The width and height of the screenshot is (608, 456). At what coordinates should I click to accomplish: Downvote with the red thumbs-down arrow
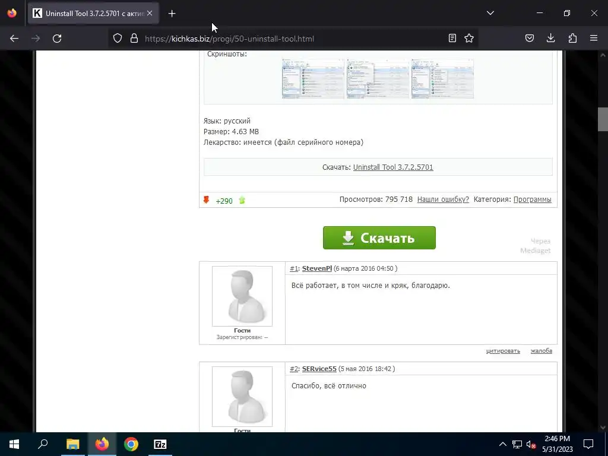pos(206,199)
